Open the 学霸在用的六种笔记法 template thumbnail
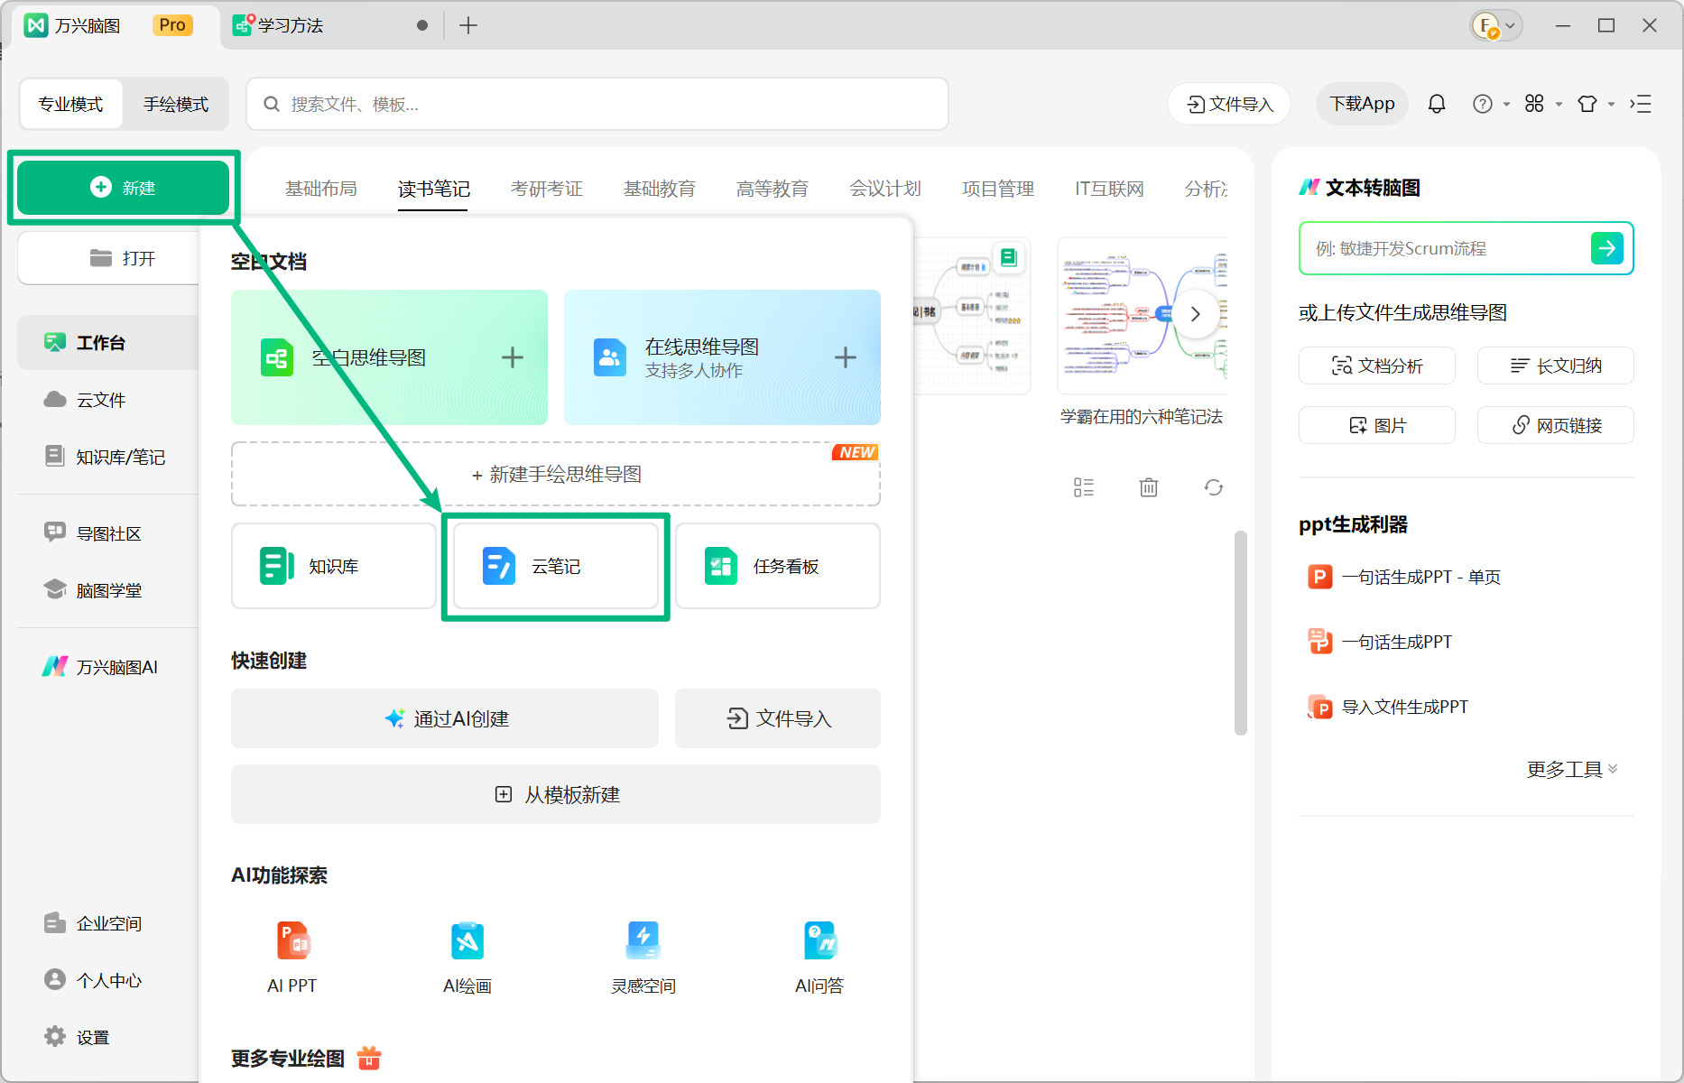The image size is (1684, 1083). coord(1142,316)
